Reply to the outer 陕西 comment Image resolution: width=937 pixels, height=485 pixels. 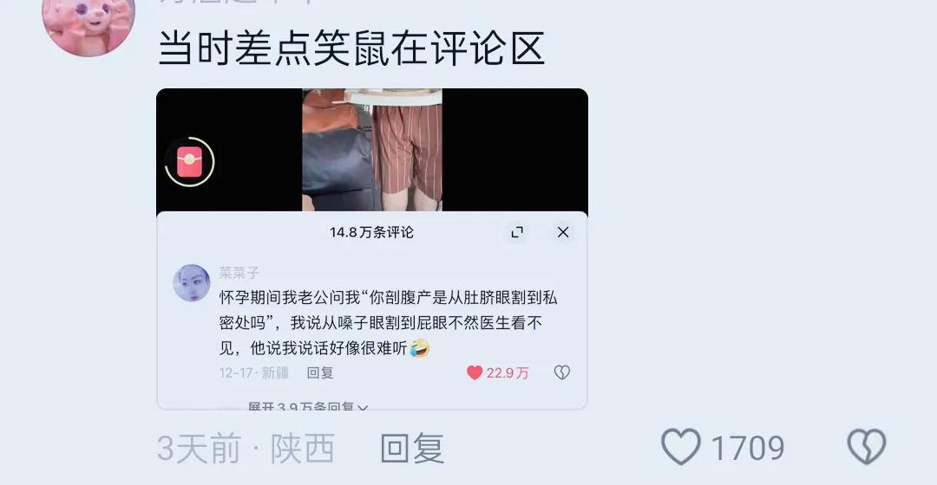click(412, 449)
